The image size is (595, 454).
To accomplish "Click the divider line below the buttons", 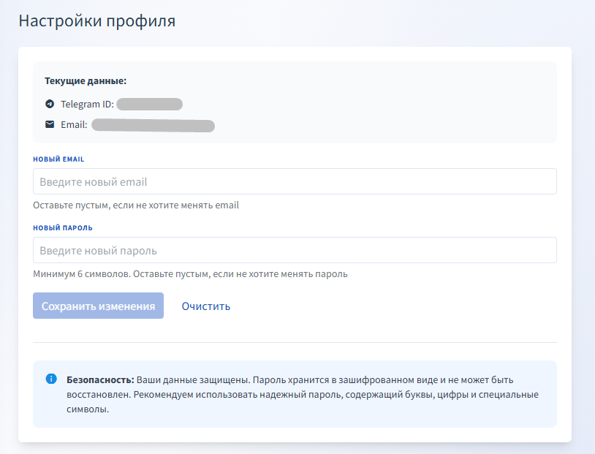I will (x=295, y=342).
